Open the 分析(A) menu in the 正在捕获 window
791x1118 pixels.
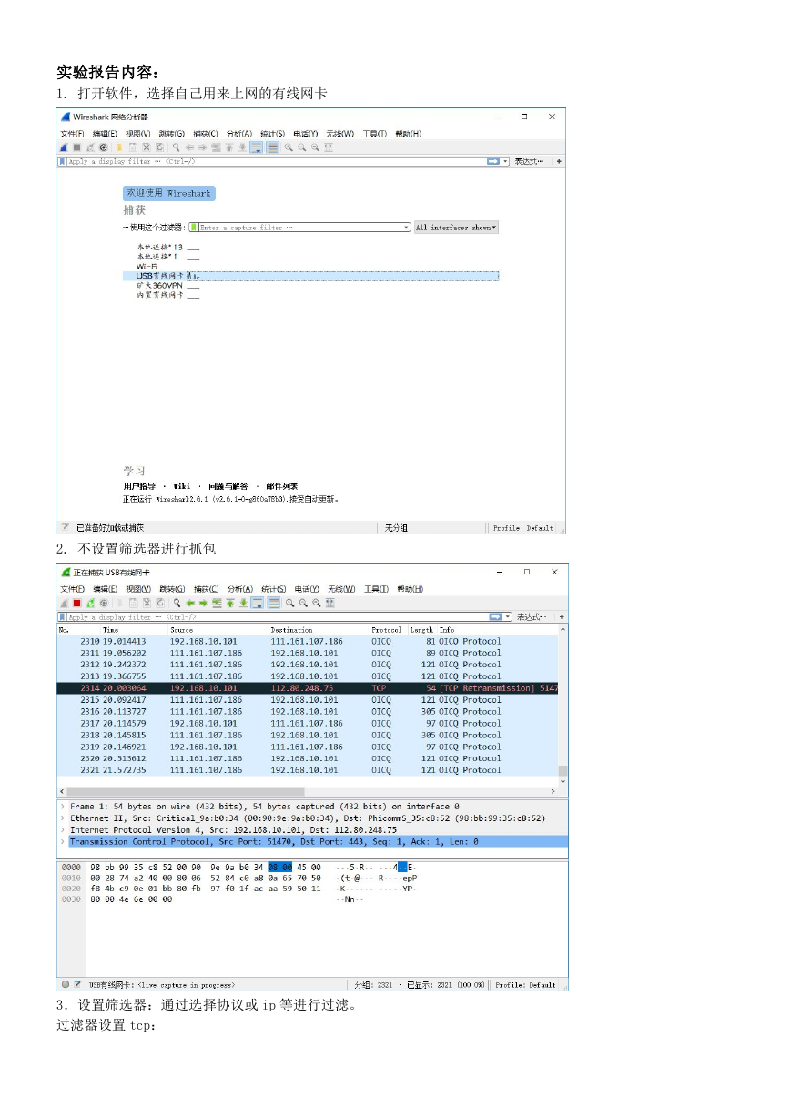point(240,589)
